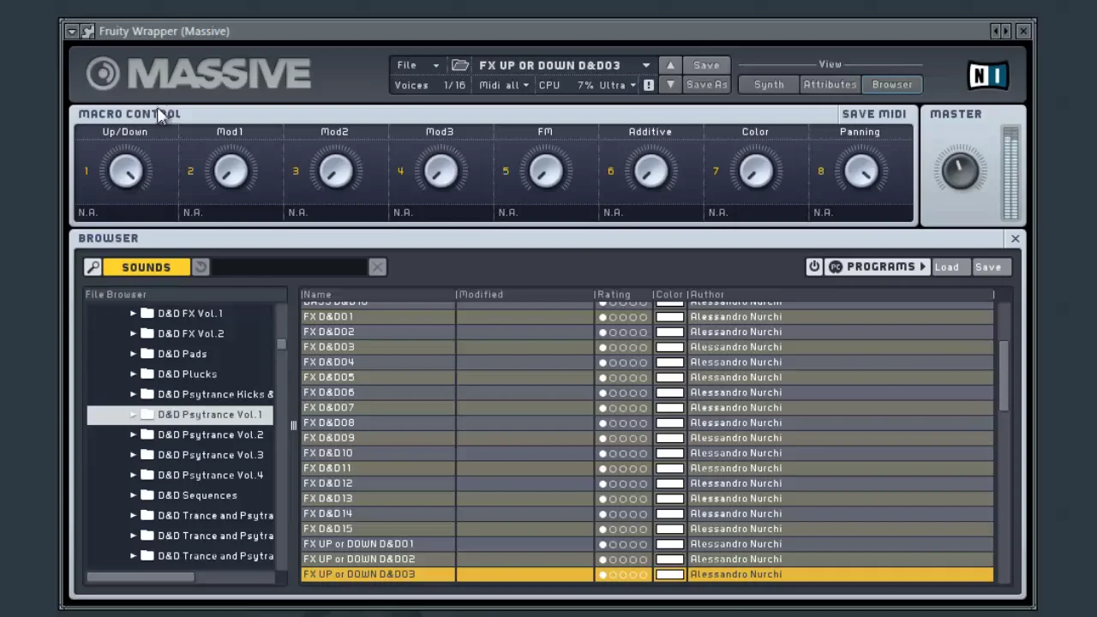Switch to the Synth view
The image size is (1097, 617).
(x=769, y=85)
